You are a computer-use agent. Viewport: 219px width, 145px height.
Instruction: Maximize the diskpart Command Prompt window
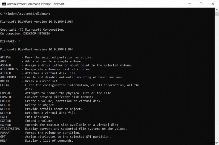tap(201, 4)
